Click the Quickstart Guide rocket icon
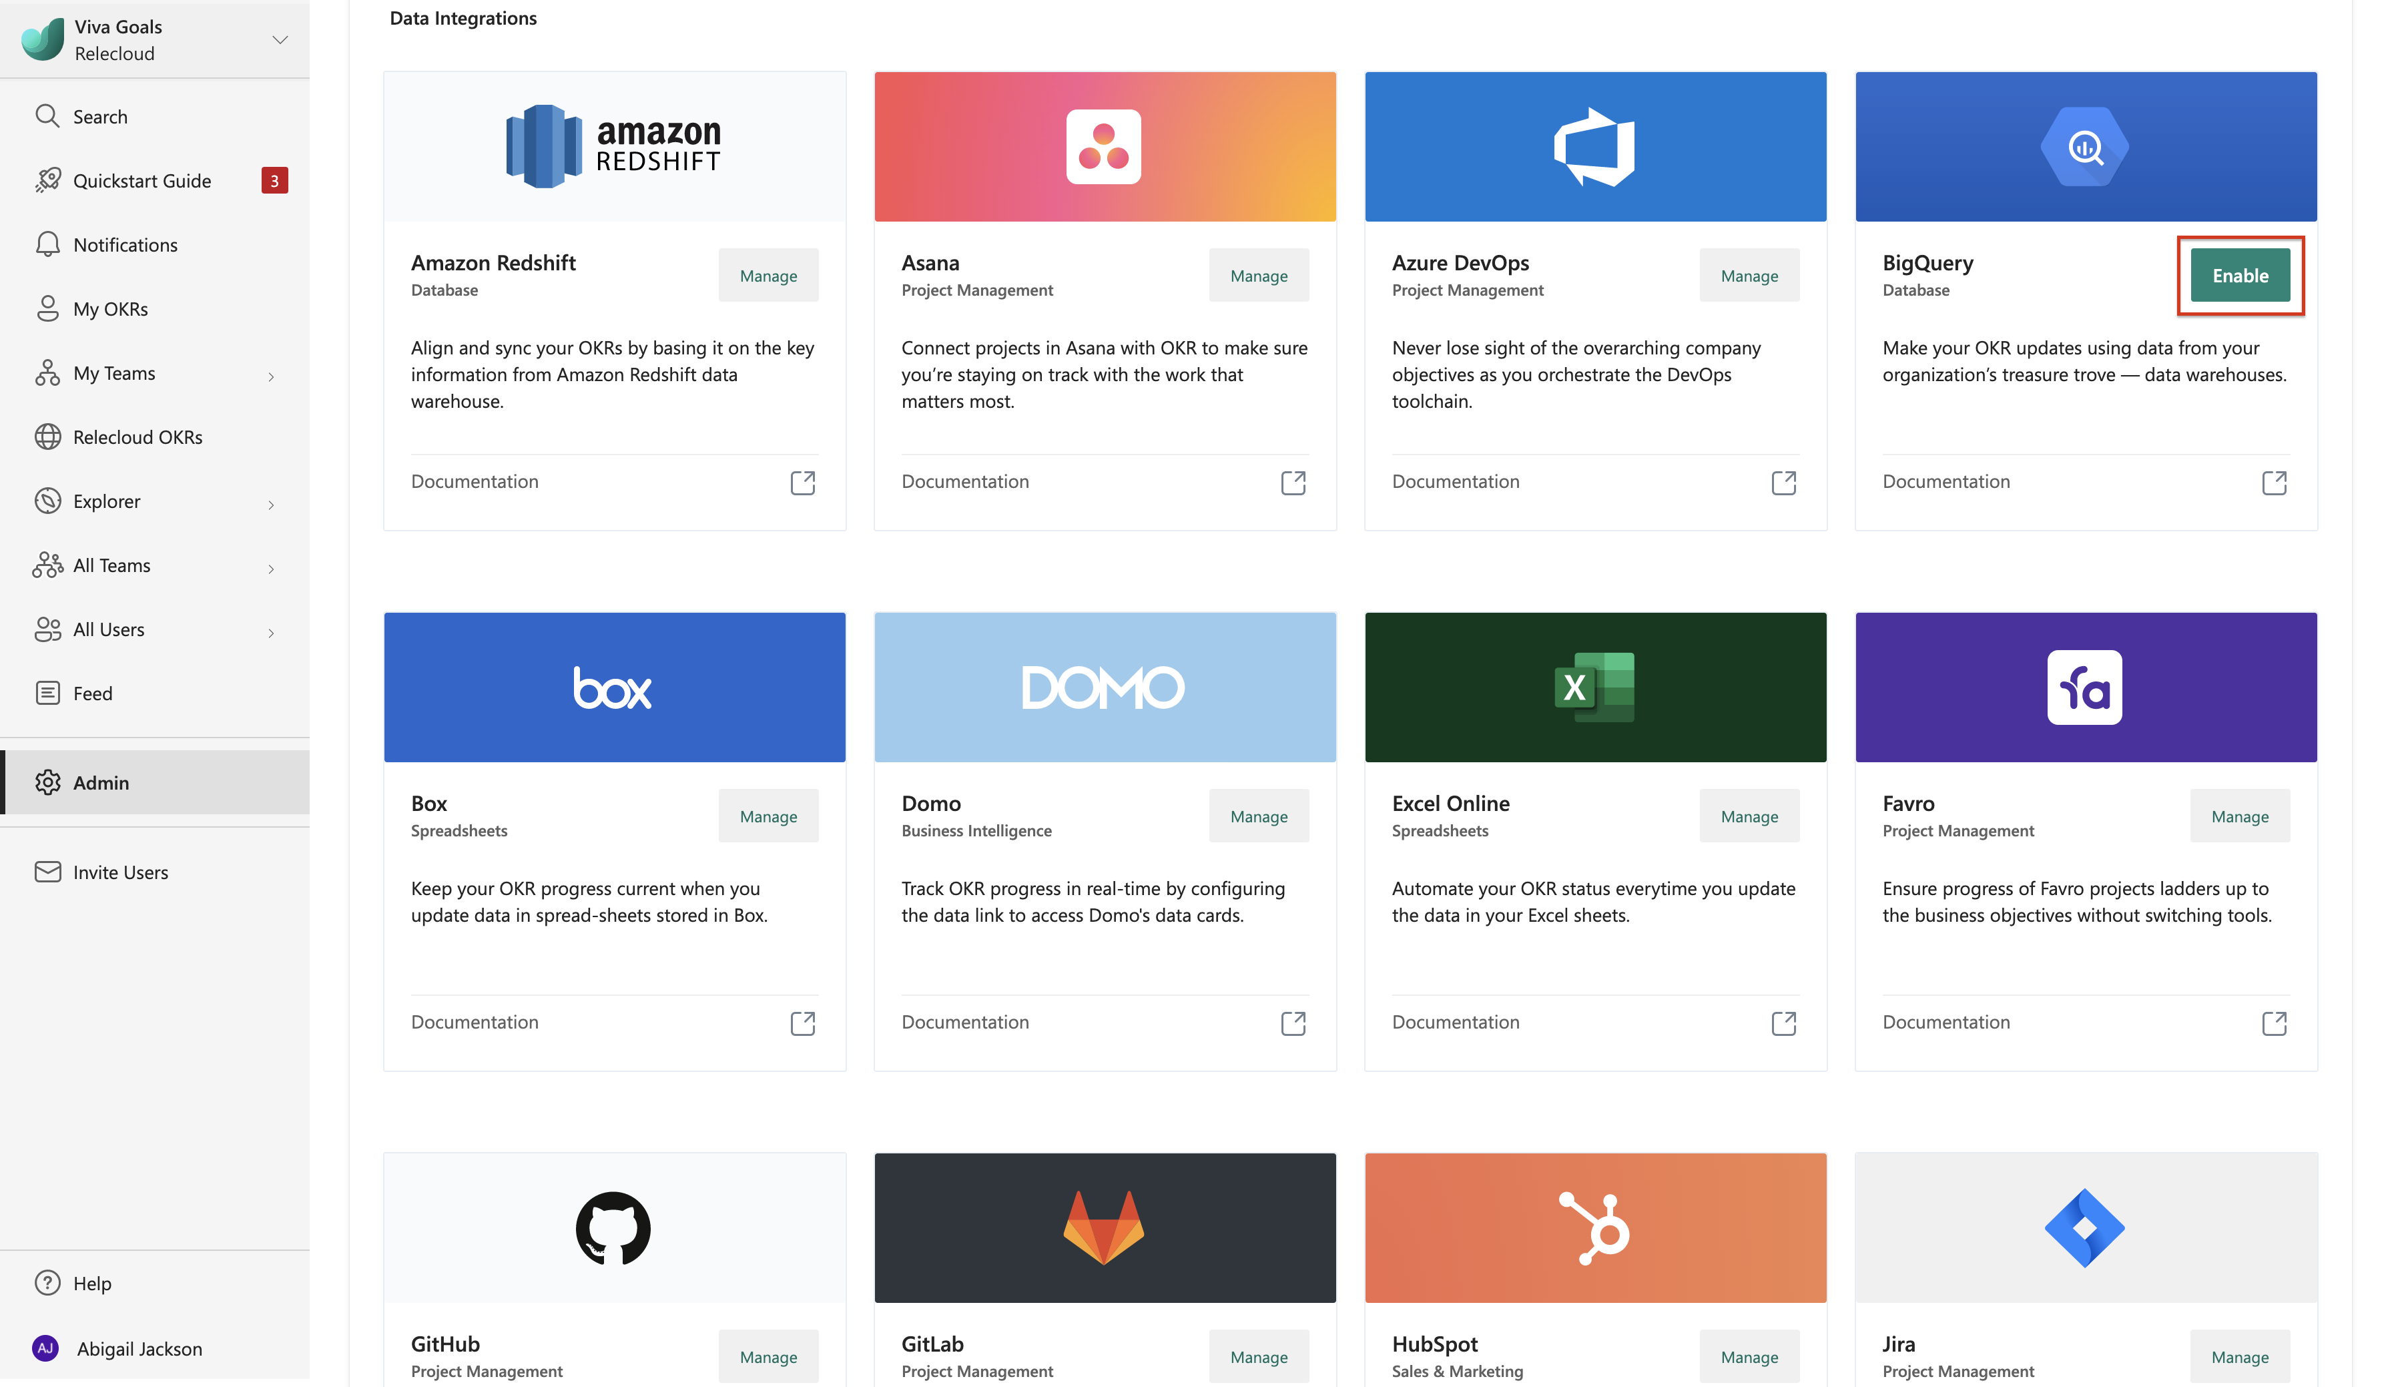 pos(47,180)
